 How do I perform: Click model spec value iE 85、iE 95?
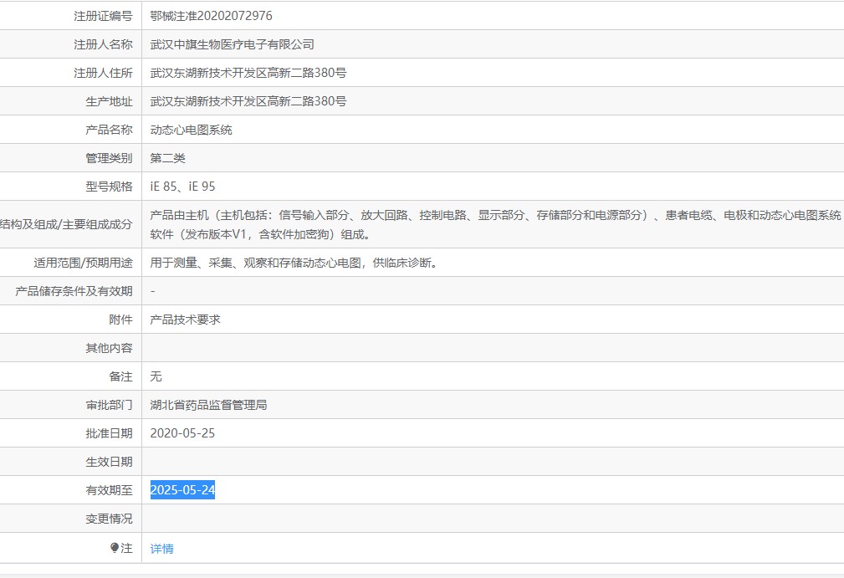click(182, 187)
